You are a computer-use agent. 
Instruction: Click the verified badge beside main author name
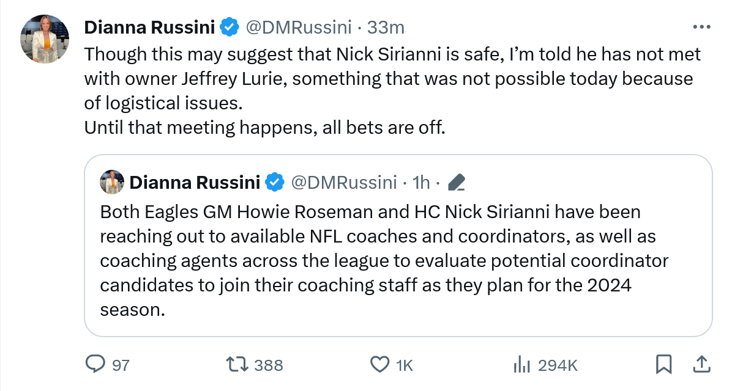[230, 27]
